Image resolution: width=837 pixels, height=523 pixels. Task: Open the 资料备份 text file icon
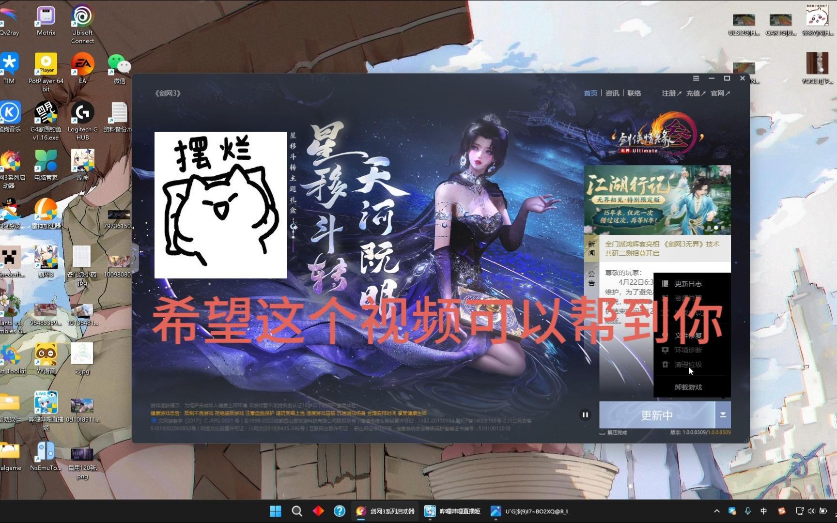click(118, 117)
